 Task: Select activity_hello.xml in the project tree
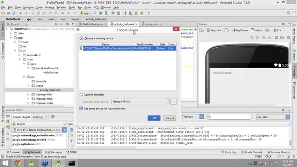pos(50,90)
